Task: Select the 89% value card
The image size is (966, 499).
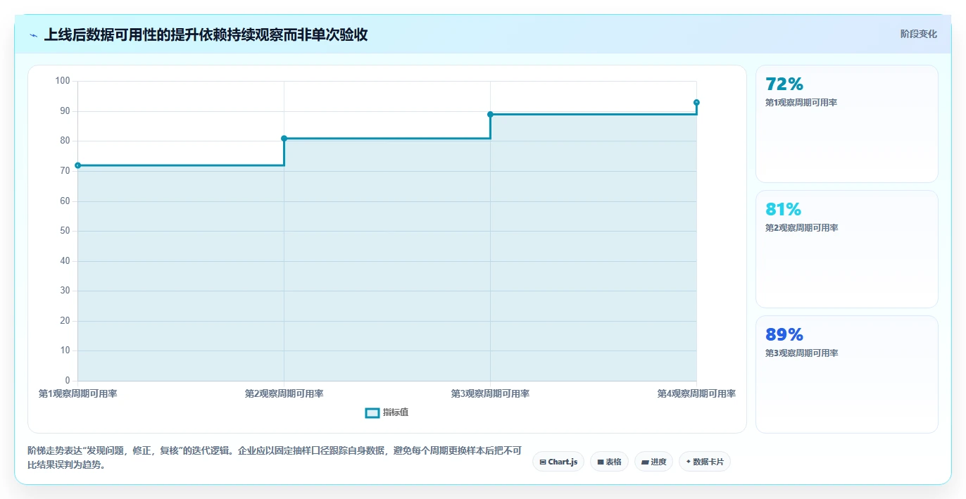Action: pyautogui.click(x=846, y=374)
